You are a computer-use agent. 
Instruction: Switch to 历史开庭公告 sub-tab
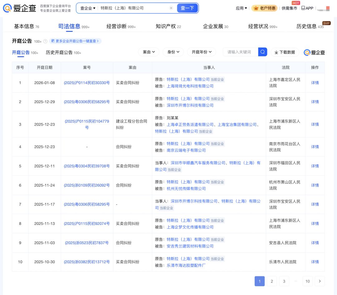pos(59,53)
